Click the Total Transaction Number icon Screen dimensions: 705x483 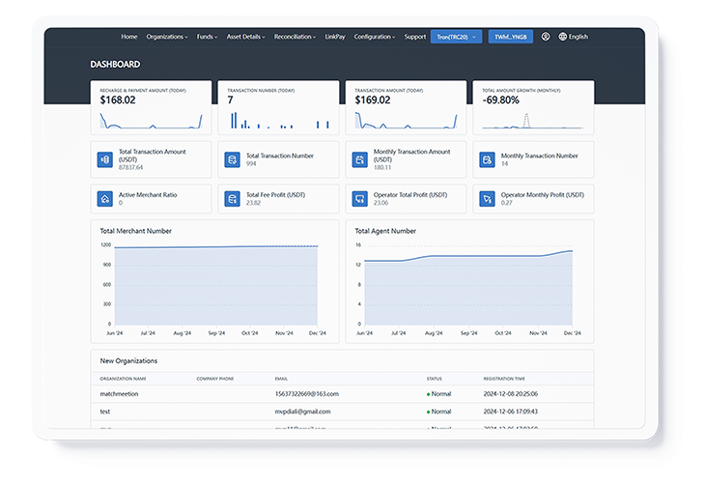click(x=232, y=159)
